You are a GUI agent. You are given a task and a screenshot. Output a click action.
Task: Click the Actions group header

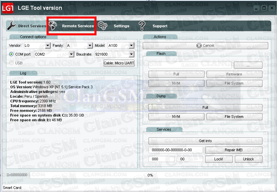point(160,37)
